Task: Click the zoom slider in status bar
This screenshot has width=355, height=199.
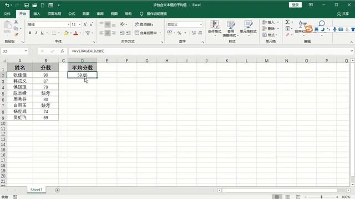Action: point(321,197)
